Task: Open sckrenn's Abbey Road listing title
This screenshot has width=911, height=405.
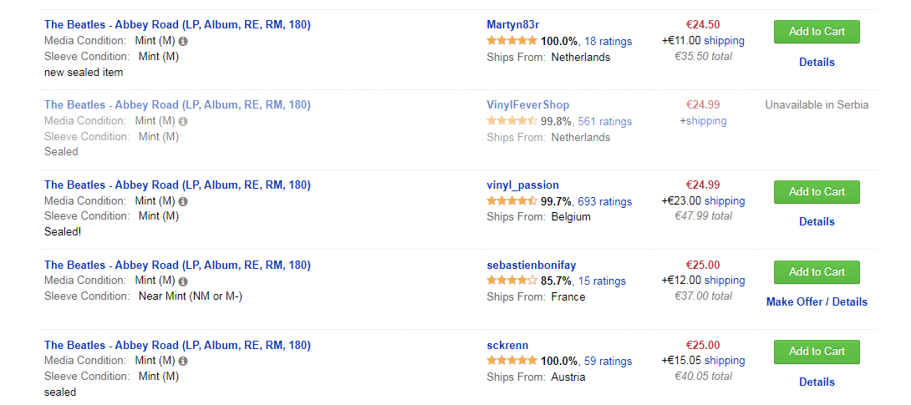Action: pos(178,345)
